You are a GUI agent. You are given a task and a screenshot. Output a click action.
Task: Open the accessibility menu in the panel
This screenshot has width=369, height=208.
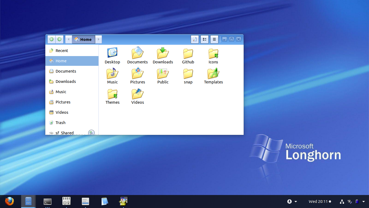(x=292, y=201)
